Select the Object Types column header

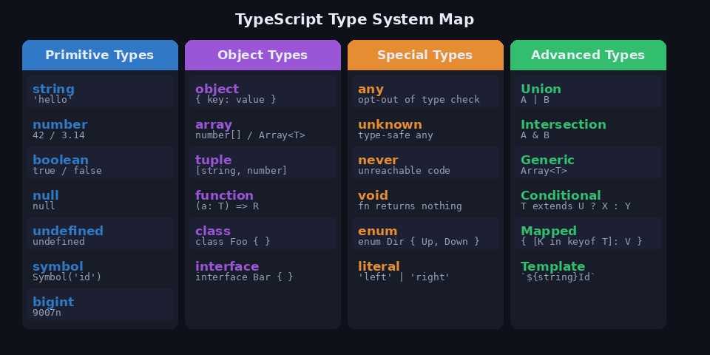point(263,55)
